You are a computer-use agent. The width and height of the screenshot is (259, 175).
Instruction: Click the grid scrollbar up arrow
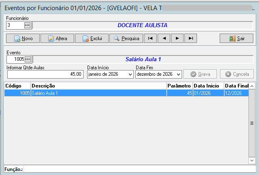point(252,86)
